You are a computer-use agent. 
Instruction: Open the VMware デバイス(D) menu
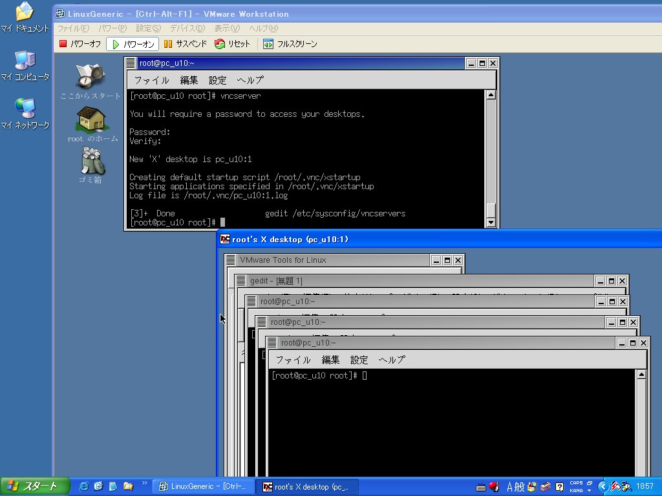187,28
